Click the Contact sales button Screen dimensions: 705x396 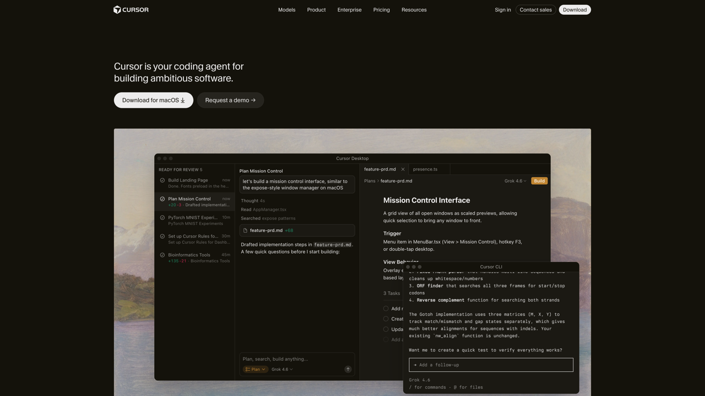[535, 10]
